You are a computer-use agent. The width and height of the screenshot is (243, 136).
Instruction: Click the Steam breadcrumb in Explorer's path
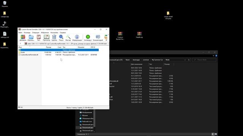(x=128, y=60)
